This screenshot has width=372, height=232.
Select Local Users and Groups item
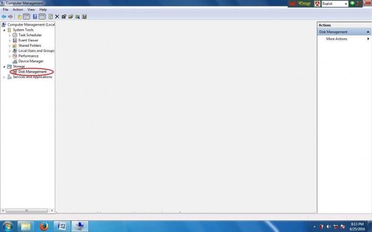click(36, 51)
